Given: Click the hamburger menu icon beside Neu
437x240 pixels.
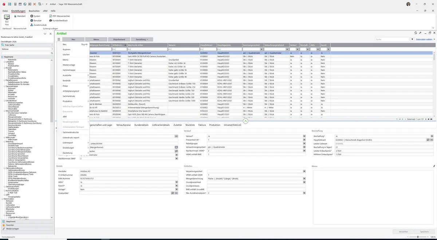Looking at the screenshot, I should pos(59,39).
